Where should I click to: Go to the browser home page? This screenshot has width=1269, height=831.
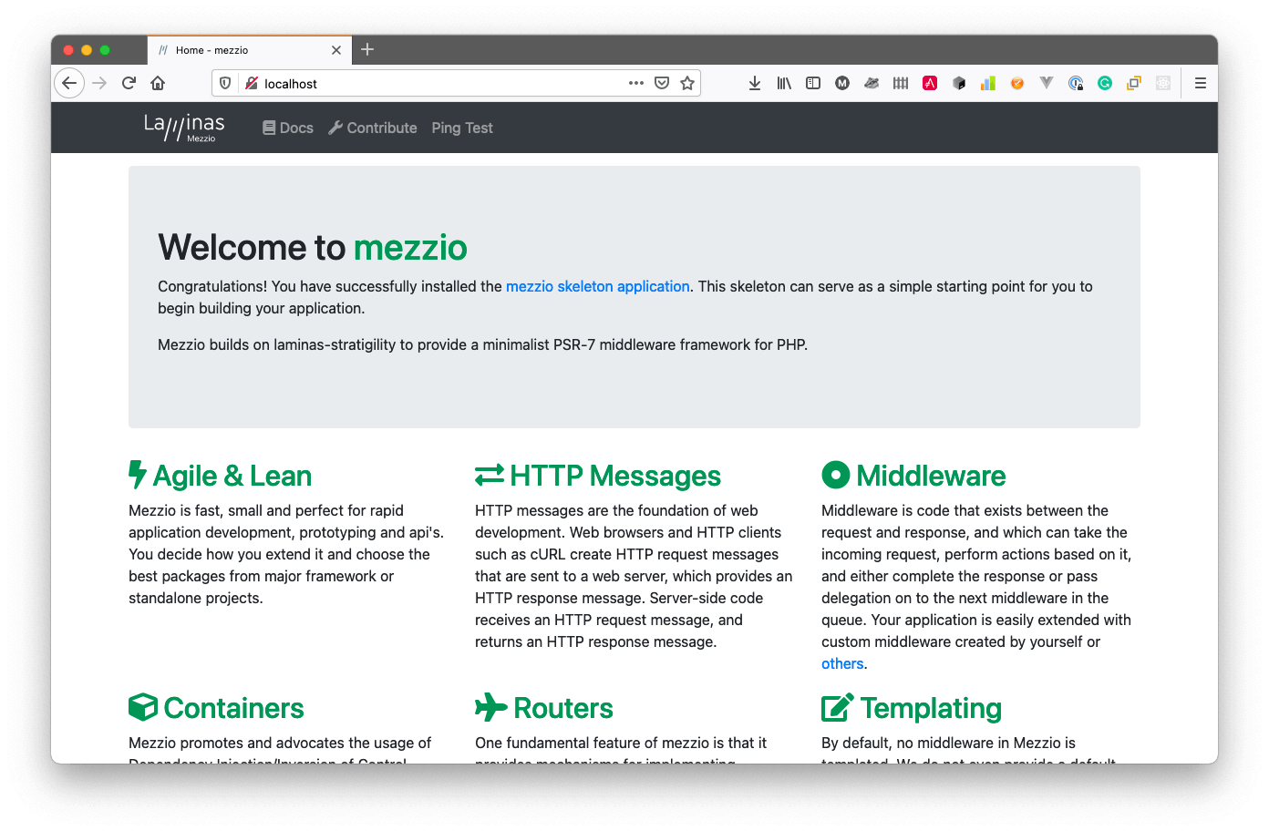point(157,83)
